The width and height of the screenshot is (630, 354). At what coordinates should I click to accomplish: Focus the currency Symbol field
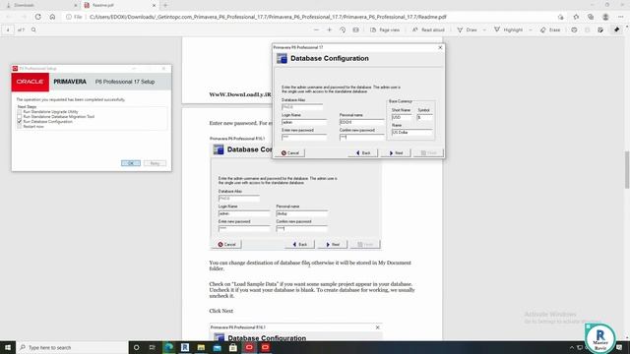[424, 117]
